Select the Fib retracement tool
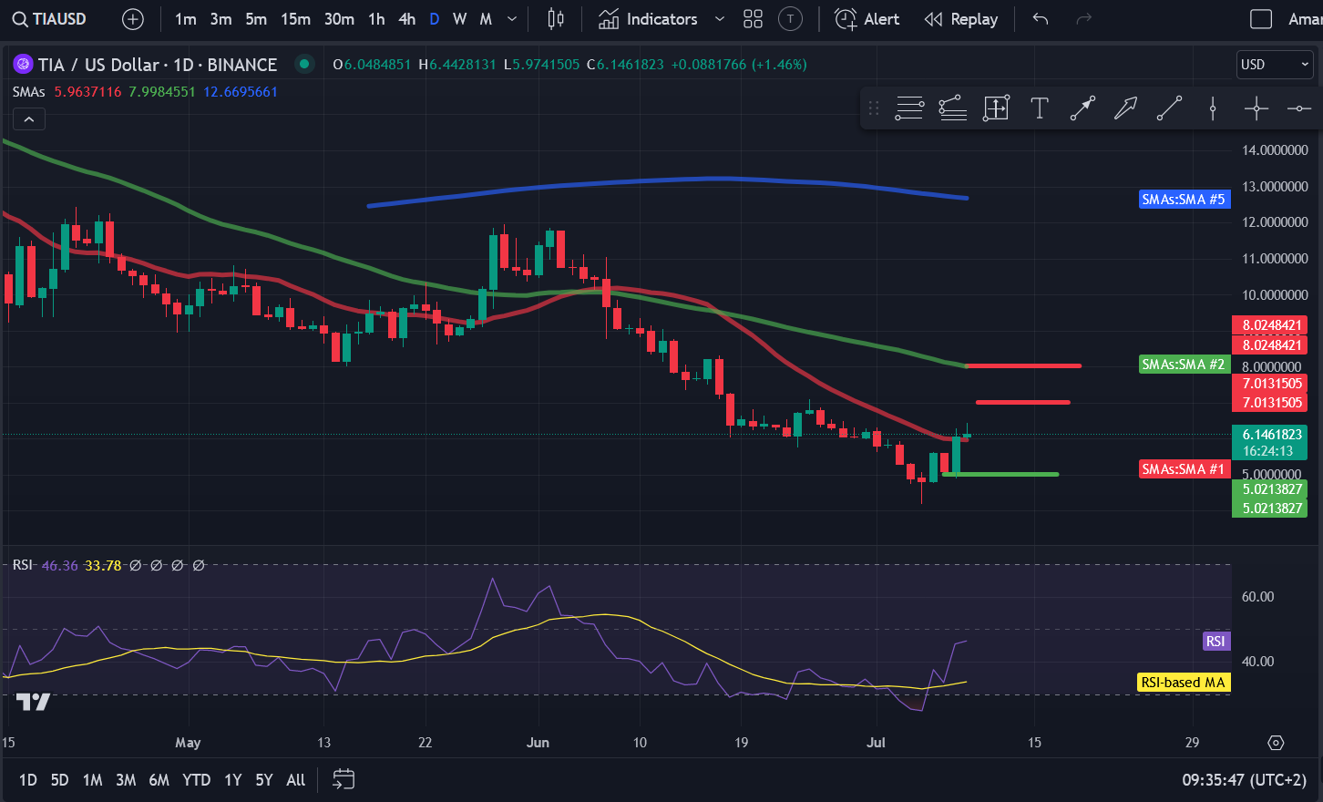This screenshot has height=802, width=1323. pos(953,108)
